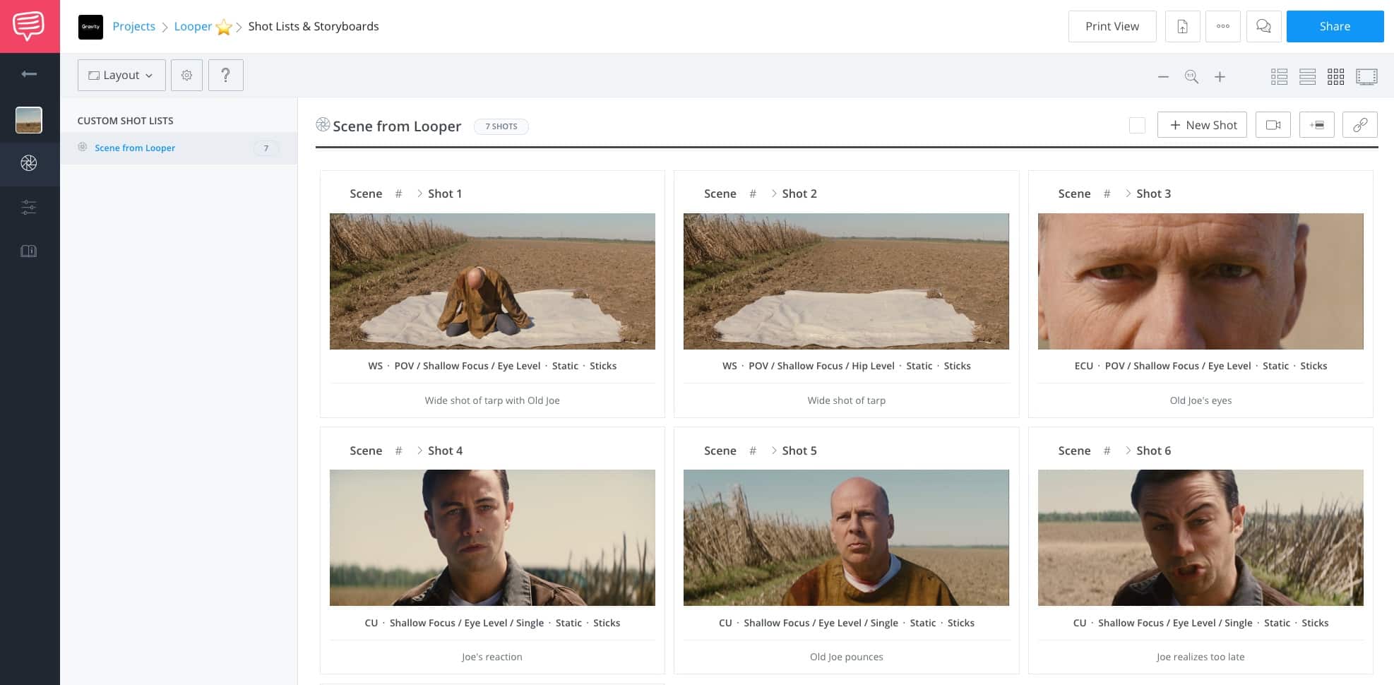The image size is (1394, 685).
Task: Zoom out with the minus icon
Action: pyautogui.click(x=1163, y=76)
